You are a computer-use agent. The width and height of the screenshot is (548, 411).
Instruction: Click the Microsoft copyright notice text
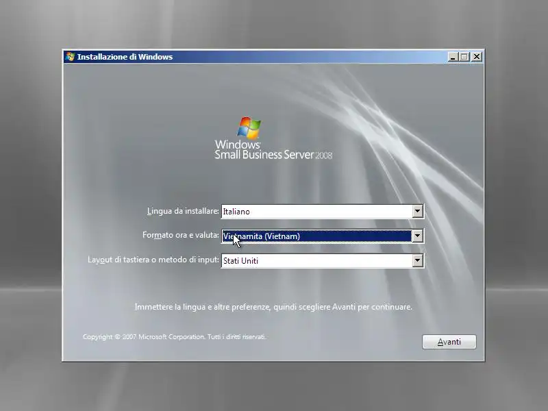pyautogui.click(x=175, y=337)
